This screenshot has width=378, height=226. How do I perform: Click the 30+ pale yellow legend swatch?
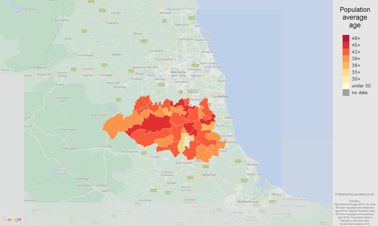(x=346, y=79)
